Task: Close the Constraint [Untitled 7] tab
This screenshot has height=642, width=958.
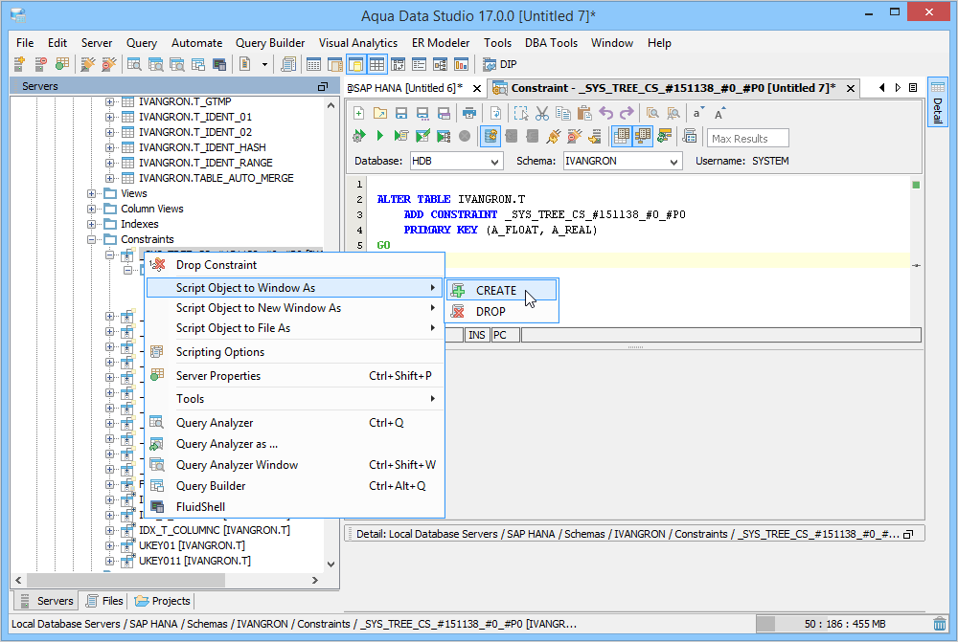Action: click(851, 88)
